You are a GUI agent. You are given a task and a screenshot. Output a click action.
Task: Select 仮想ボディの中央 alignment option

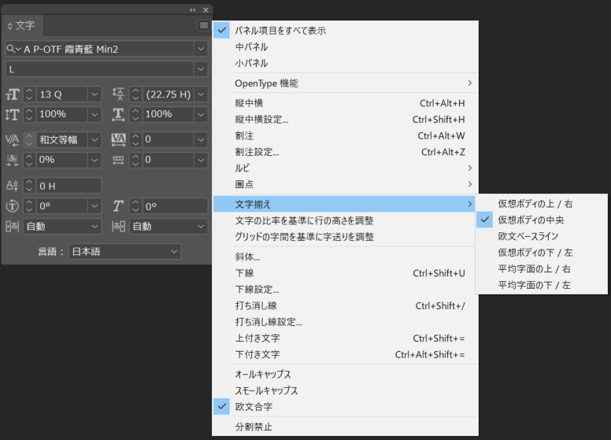click(x=531, y=220)
